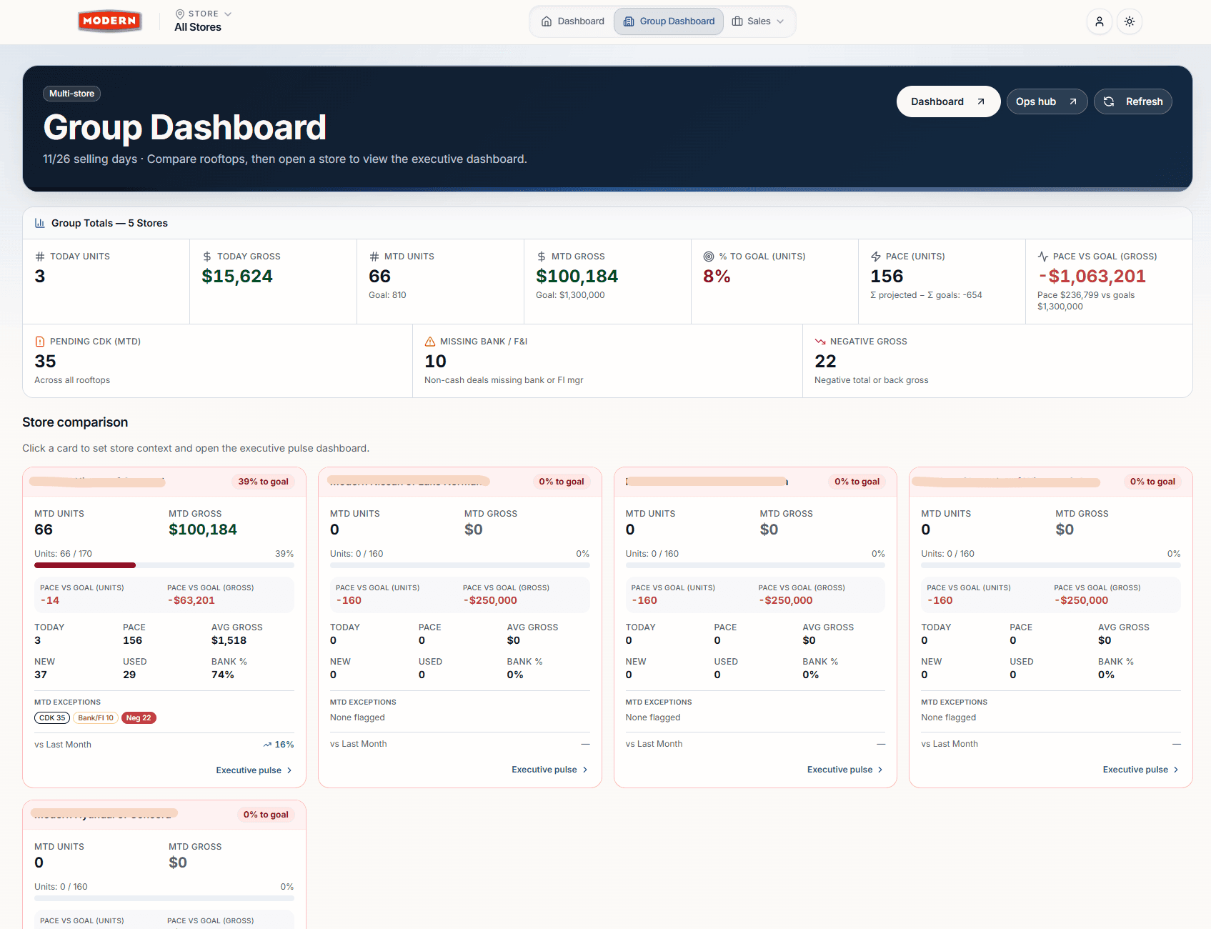The width and height of the screenshot is (1211, 929).
Task: Click the AVG GROSS $1,518 value
Action: pyautogui.click(x=229, y=641)
